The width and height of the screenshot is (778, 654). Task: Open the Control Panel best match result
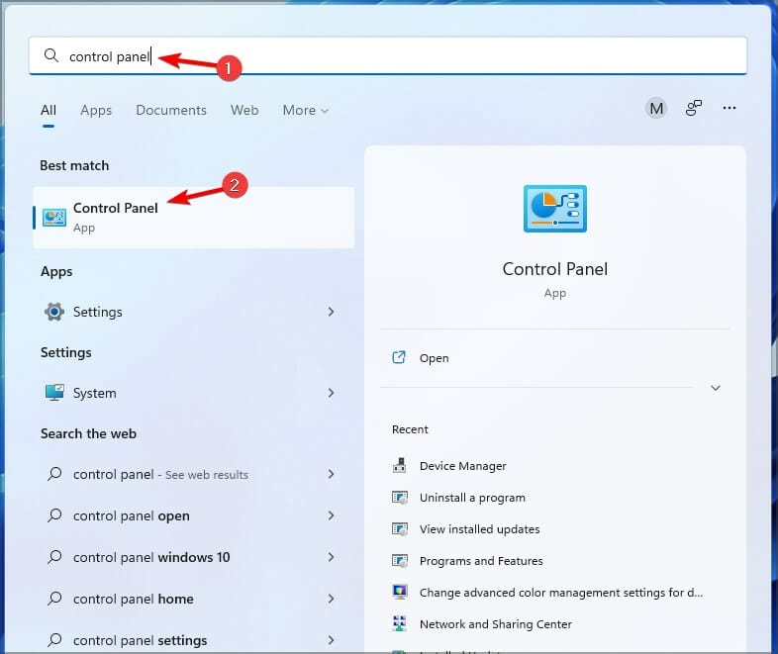coord(193,217)
